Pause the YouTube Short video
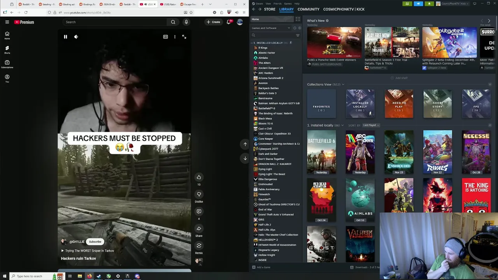 [x=65, y=37]
